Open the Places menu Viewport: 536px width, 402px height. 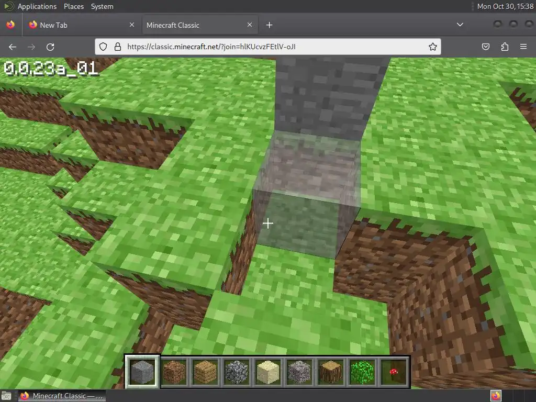[74, 6]
